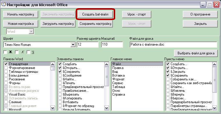The width and height of the screenshot is (221, 114).
Task: Check &Сообщение in Элементы панели
Action: point(60,76)
